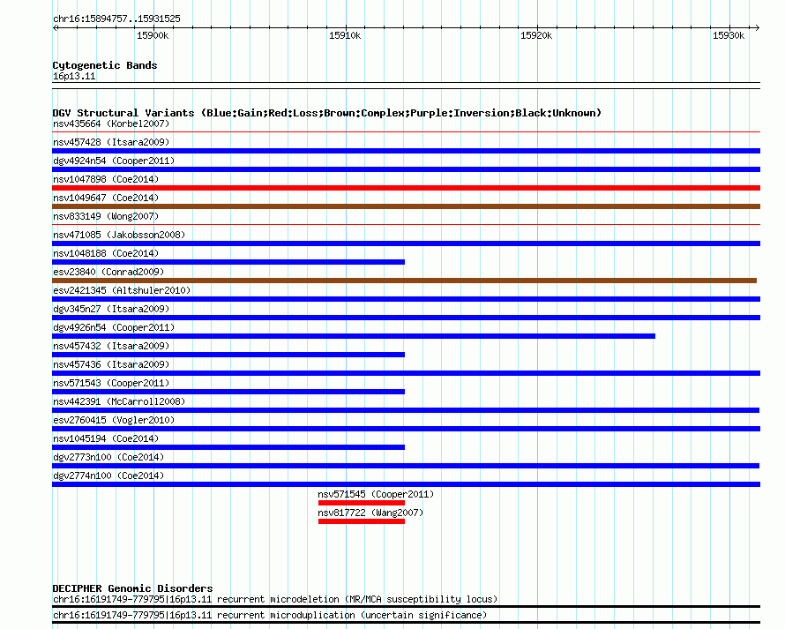The height and width of the screenshot is (629, 785).
Task: Select the blue bar under nsv442391
Action: coord(406,410)
